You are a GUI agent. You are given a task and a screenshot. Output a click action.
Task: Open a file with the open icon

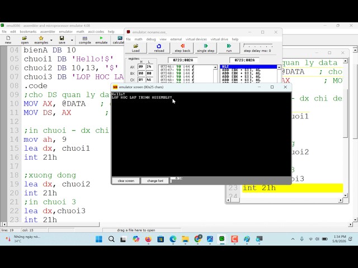click(x=25, y=40)
